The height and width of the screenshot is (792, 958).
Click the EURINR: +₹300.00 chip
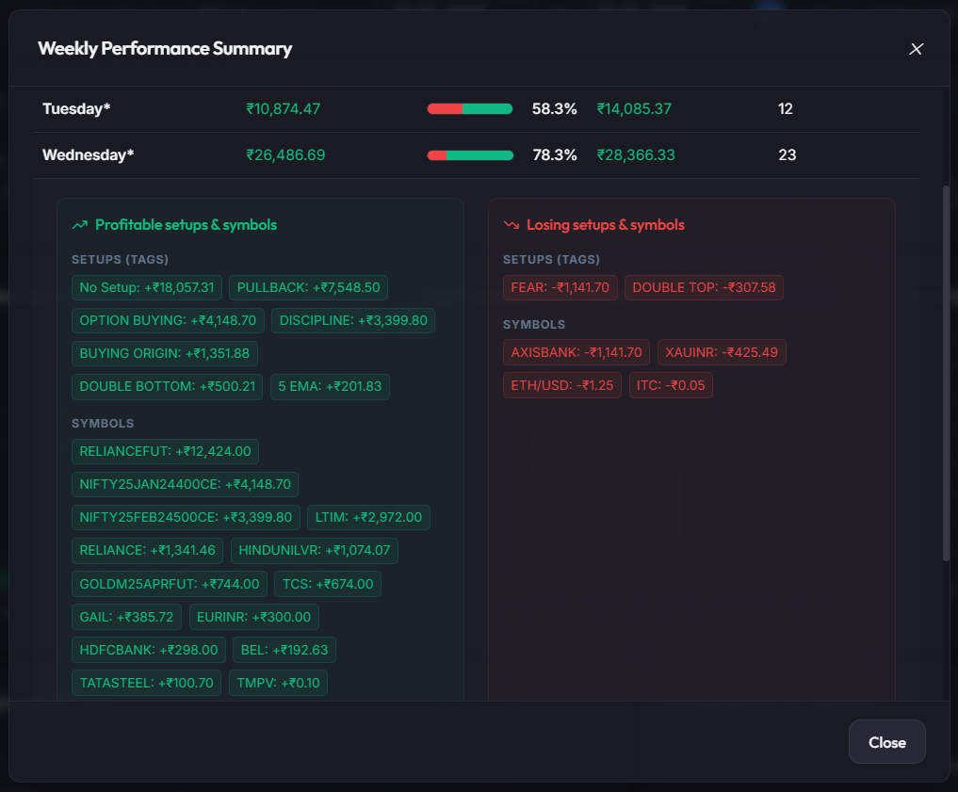tap(253, 617)
